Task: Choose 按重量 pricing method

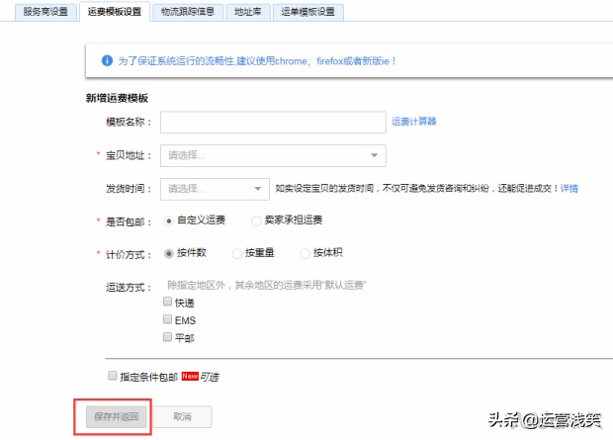Action: pos(236,254)
